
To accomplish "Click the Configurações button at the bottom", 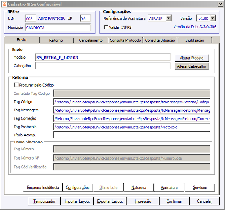I will 78,187.
